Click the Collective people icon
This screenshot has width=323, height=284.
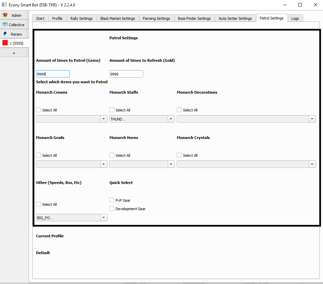[5, 25]
